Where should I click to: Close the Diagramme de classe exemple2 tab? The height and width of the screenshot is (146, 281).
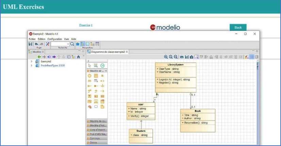point(127,52)
